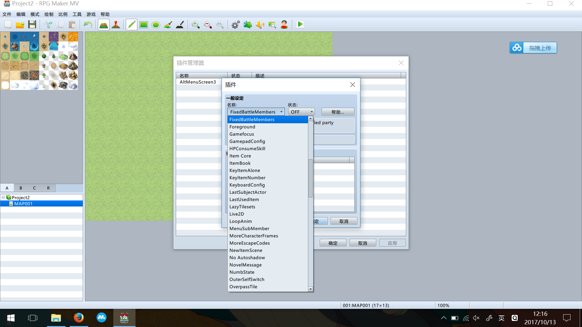
Task: Switch to Event mode icon
Action: (x=116, y=25)
